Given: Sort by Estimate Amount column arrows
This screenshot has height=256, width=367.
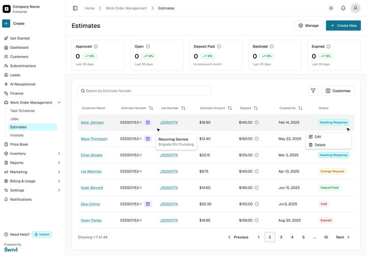Looking at the screenshot, I should coord(230,108).
